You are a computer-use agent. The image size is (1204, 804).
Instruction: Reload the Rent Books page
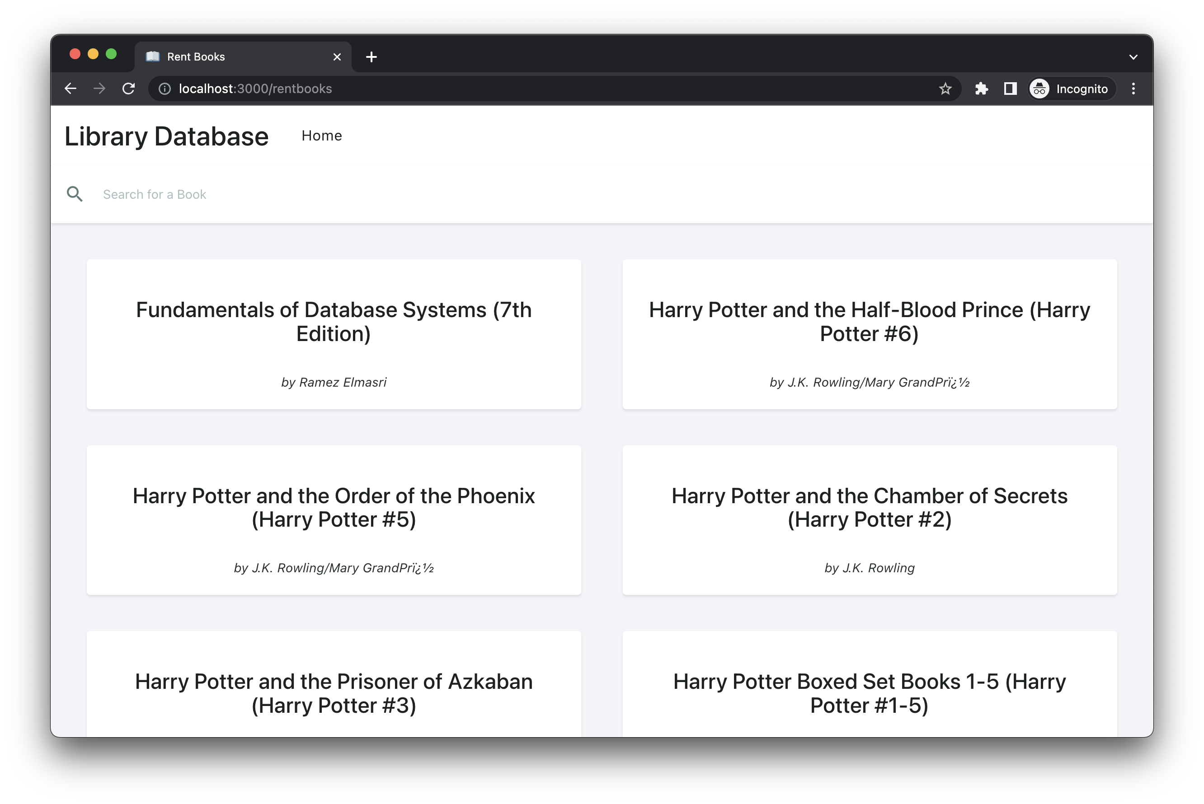click(128, 89)
